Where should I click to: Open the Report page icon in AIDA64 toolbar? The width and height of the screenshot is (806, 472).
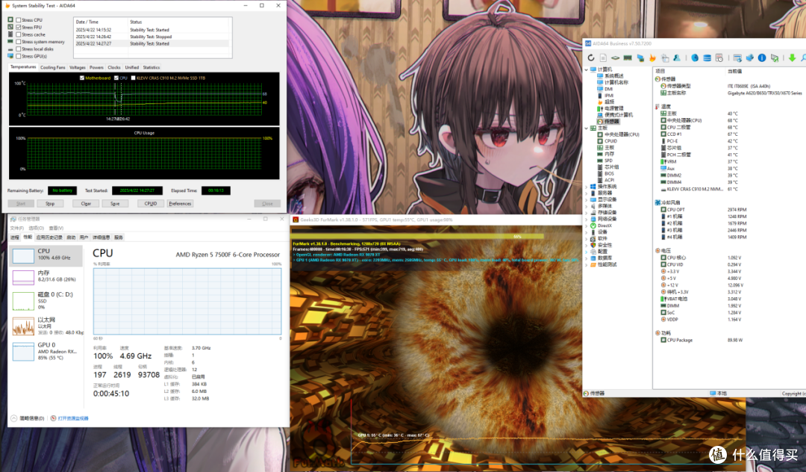point(604,58)
